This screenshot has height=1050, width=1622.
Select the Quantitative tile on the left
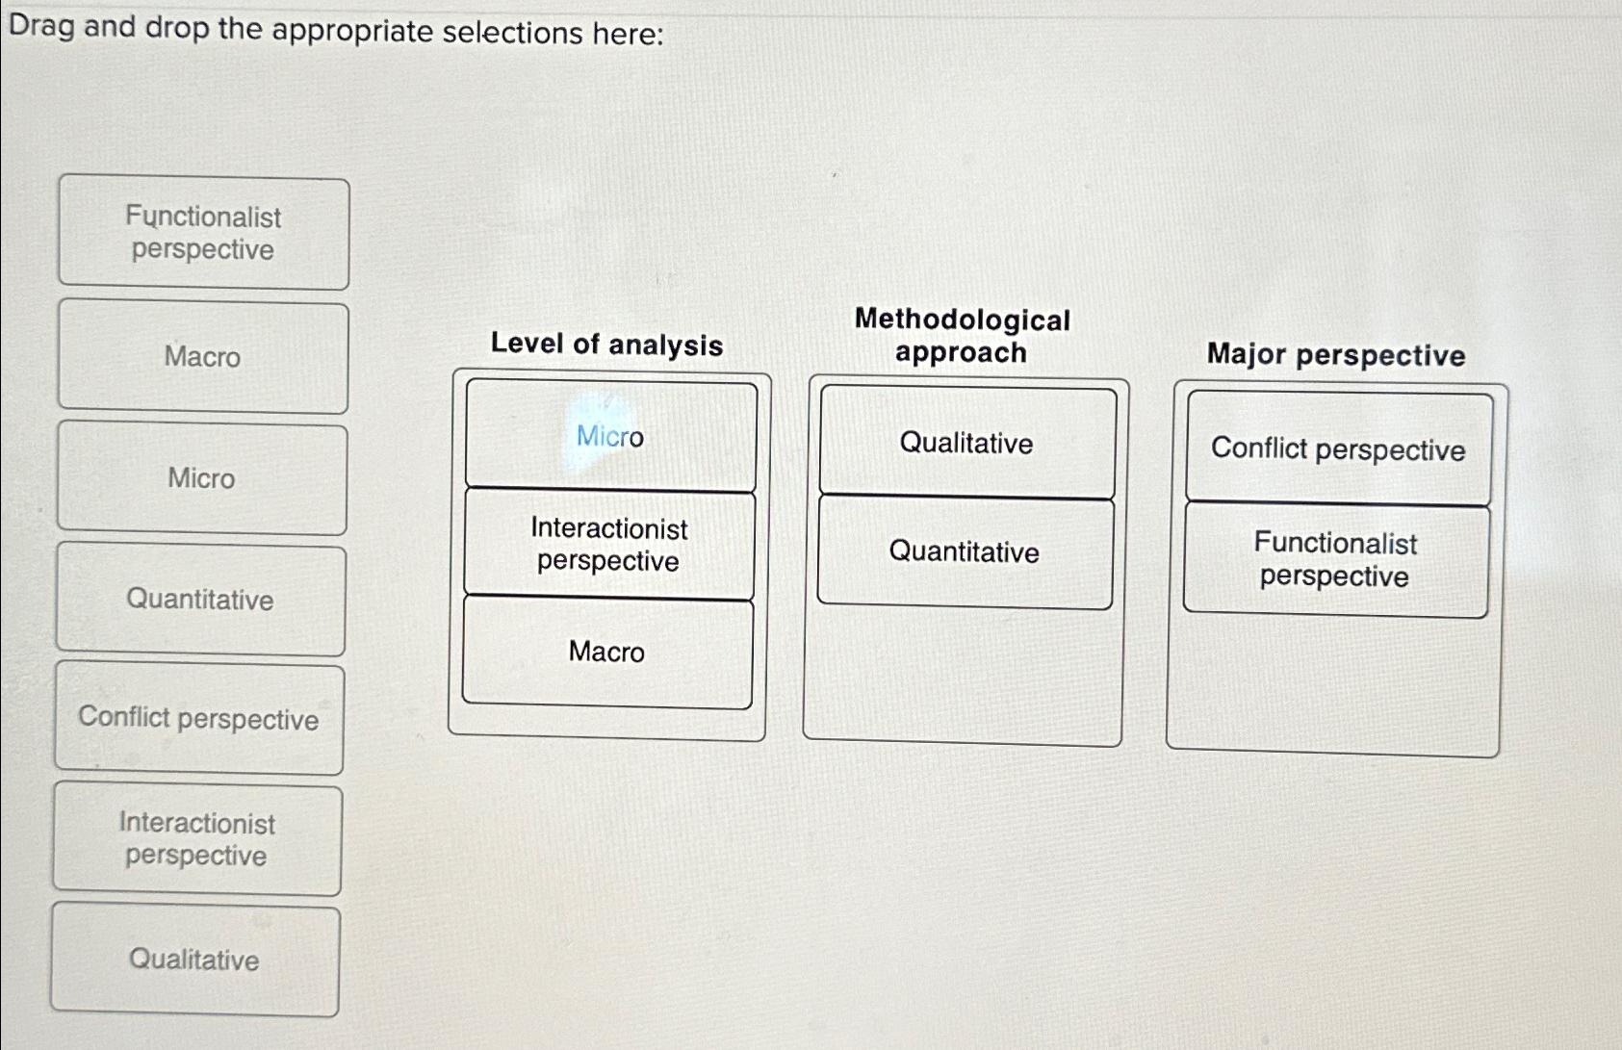[x=202, y=599]
